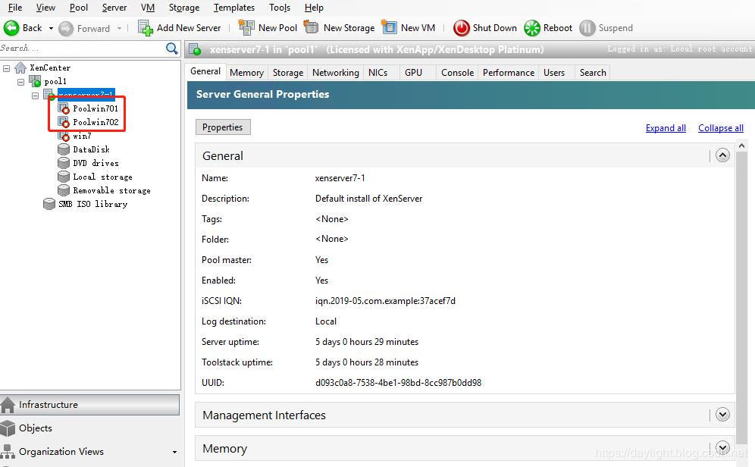Click the server icon in title bar

(195, 49)
